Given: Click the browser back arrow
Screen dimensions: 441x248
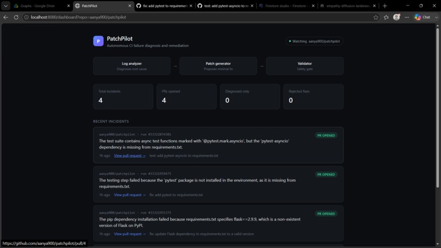Looking at the screenshot, I should [x=5, y=17].
